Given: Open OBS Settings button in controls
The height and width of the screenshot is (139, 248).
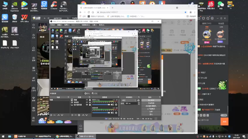Looking at the screenshot, I should click(151, 112).
